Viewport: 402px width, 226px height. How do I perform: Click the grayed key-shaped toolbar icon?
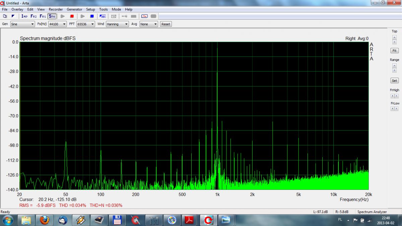[x=124, y=16]
